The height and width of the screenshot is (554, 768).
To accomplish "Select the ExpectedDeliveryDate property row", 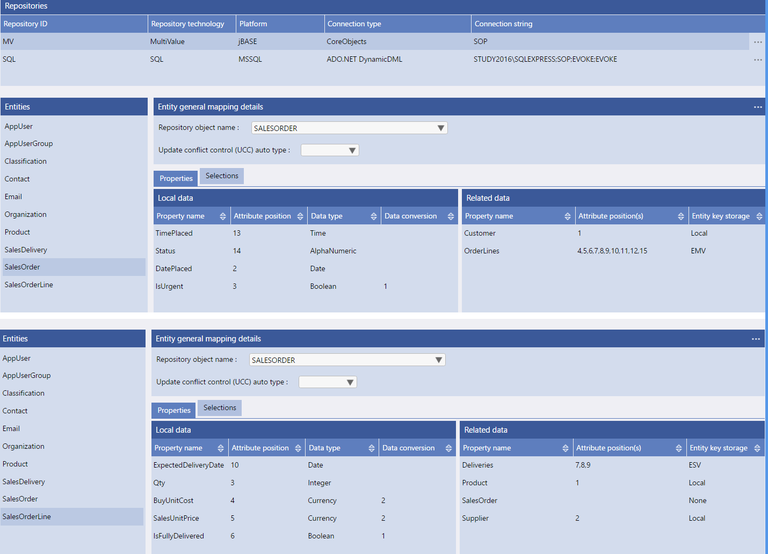I will (x=303, y=465).
